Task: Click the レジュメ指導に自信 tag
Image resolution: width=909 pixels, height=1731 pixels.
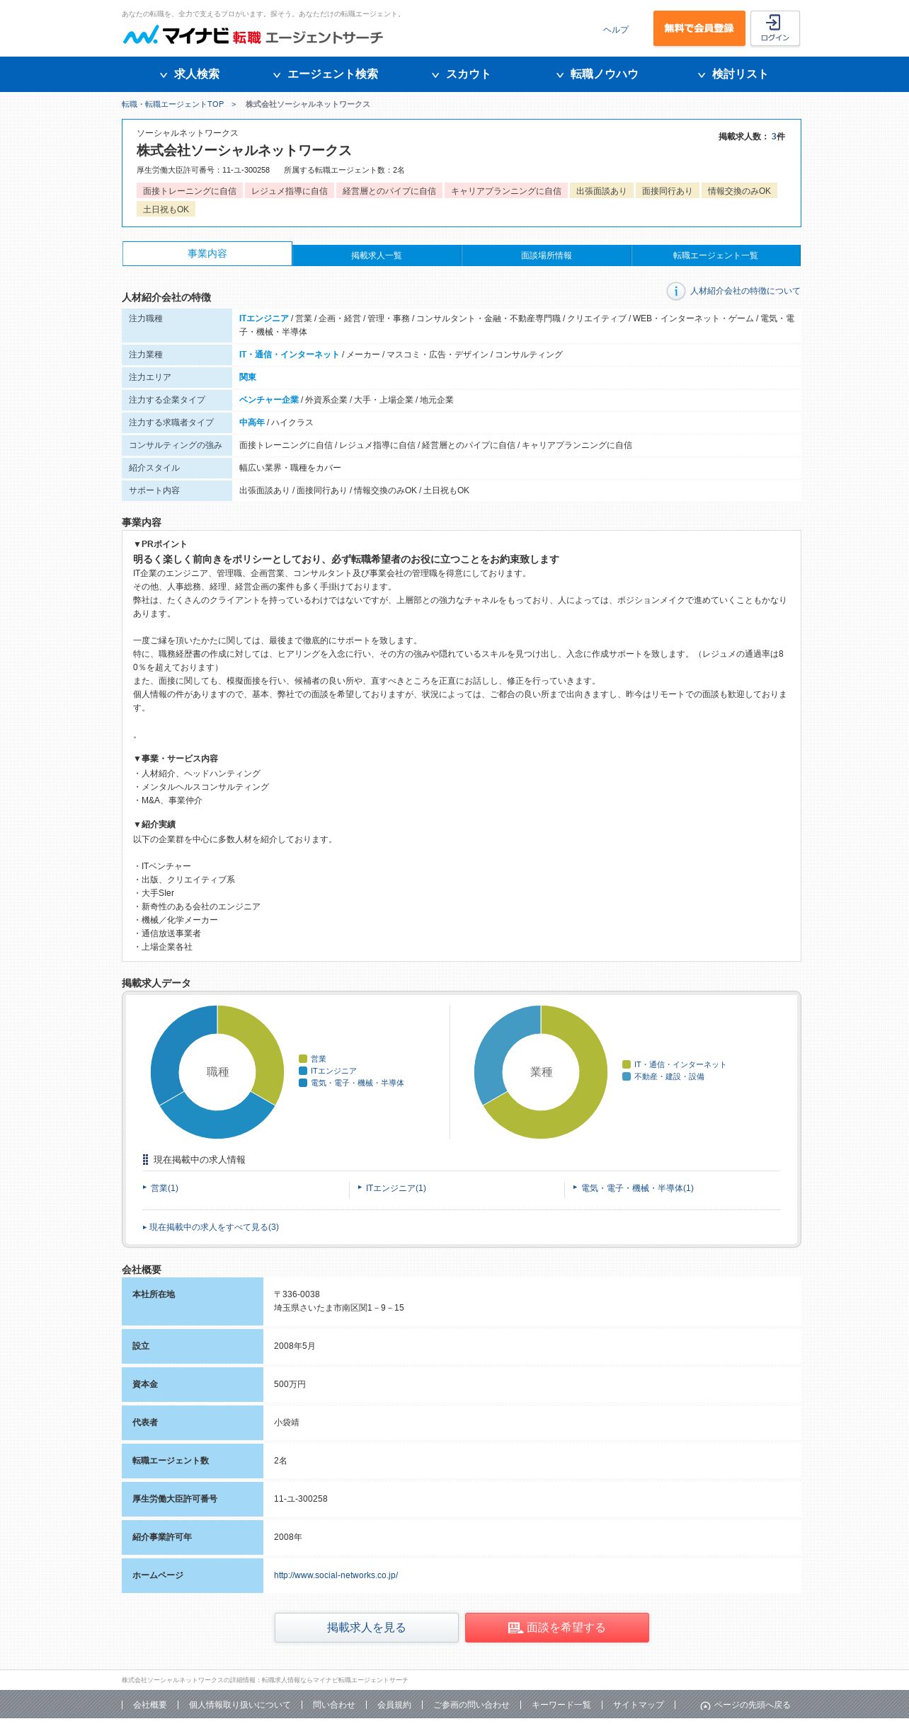Action: pyautogui.click(x=290, y=191)
